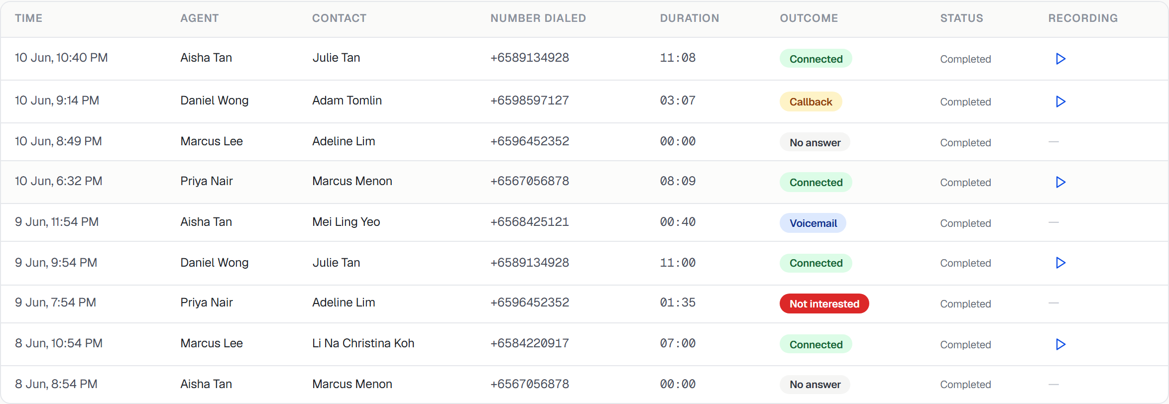The image size is (1169, 404).
Task: Sort by the CONTACT column header
Action: (339, 18)
